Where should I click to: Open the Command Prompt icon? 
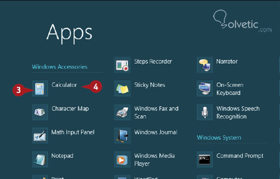coord(205,159)
